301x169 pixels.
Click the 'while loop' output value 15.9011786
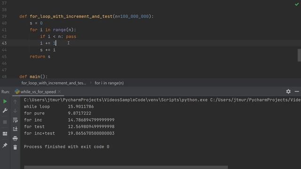[81, 107]
